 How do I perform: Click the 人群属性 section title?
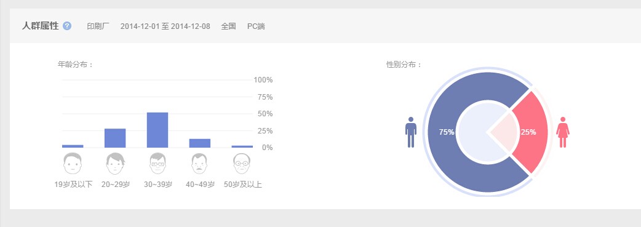pos(41,26)
